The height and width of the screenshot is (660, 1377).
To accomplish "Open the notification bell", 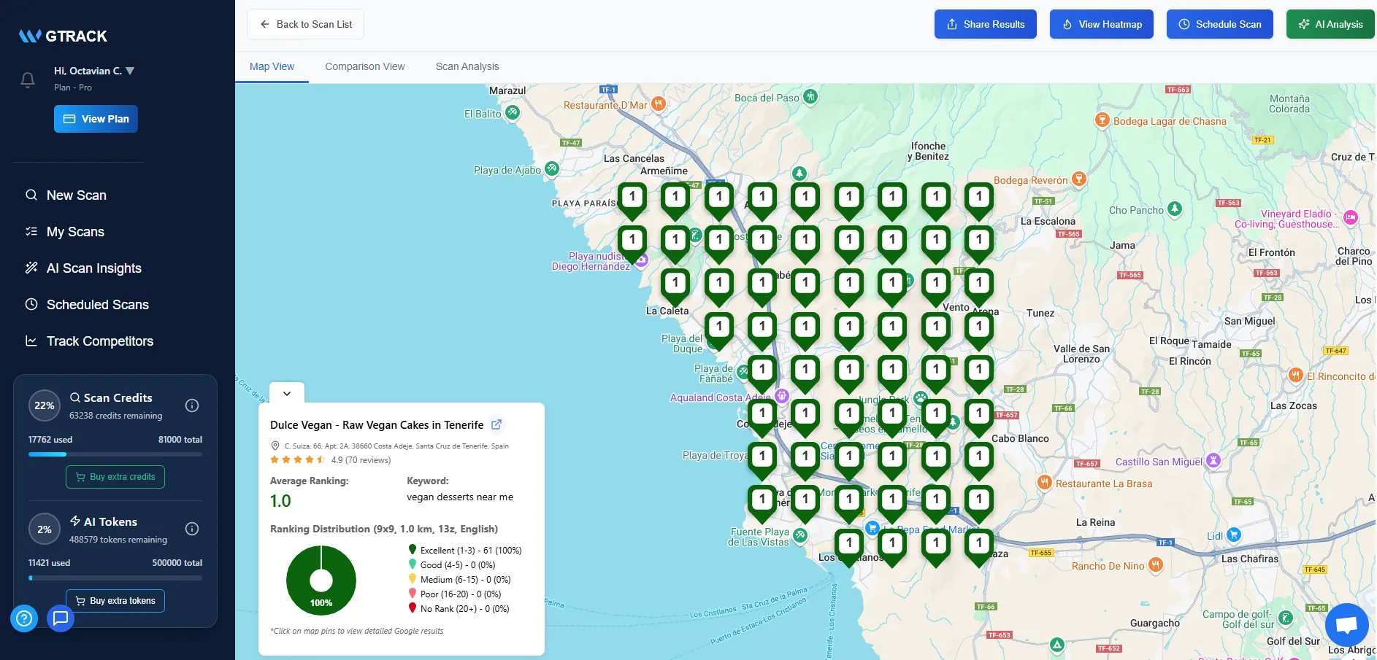I will (x=28, y=80).
